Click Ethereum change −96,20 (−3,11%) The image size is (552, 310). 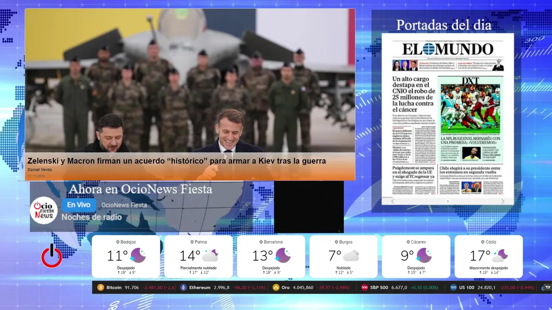[x=250, y=288]
